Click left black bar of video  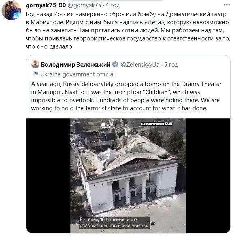pyautogui.click(x=49, y=176)
